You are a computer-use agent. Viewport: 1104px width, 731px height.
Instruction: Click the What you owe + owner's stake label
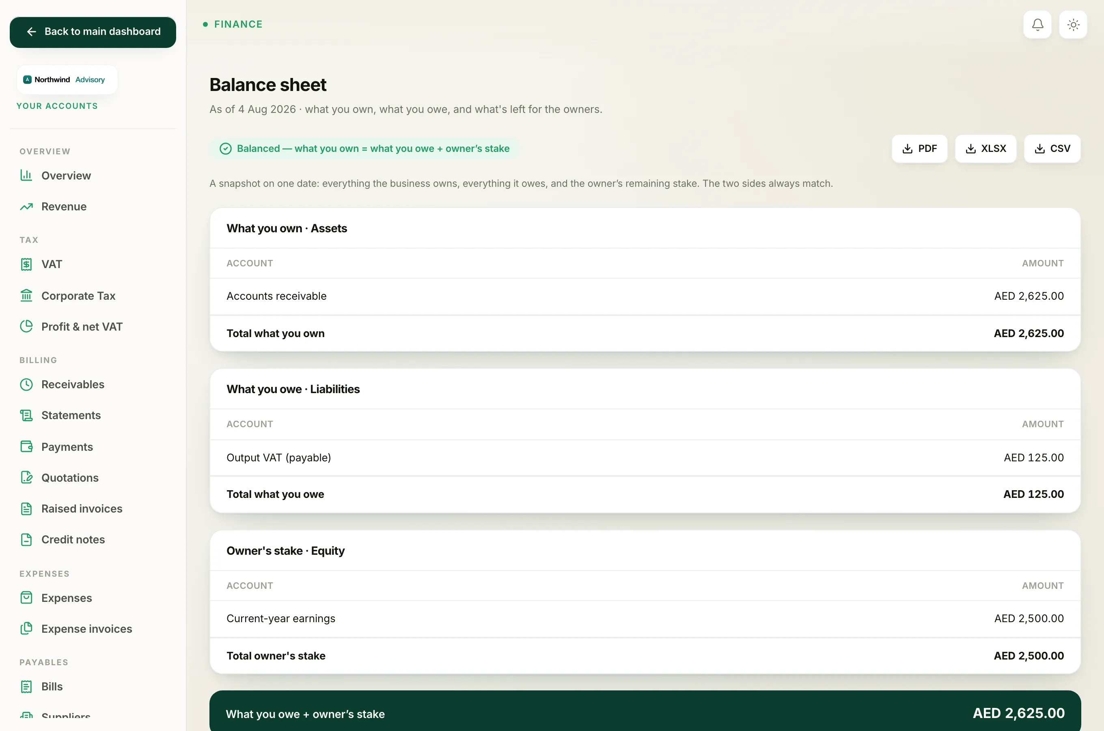coord(305,714)
